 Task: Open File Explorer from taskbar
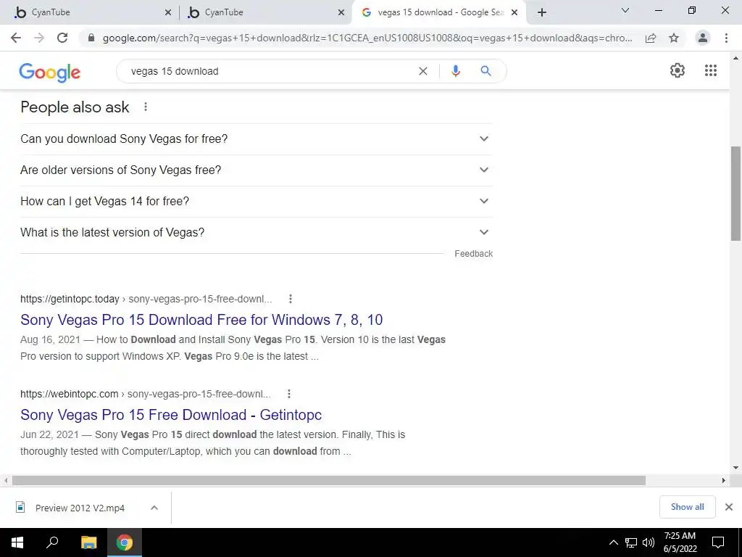tap(88, 542)
